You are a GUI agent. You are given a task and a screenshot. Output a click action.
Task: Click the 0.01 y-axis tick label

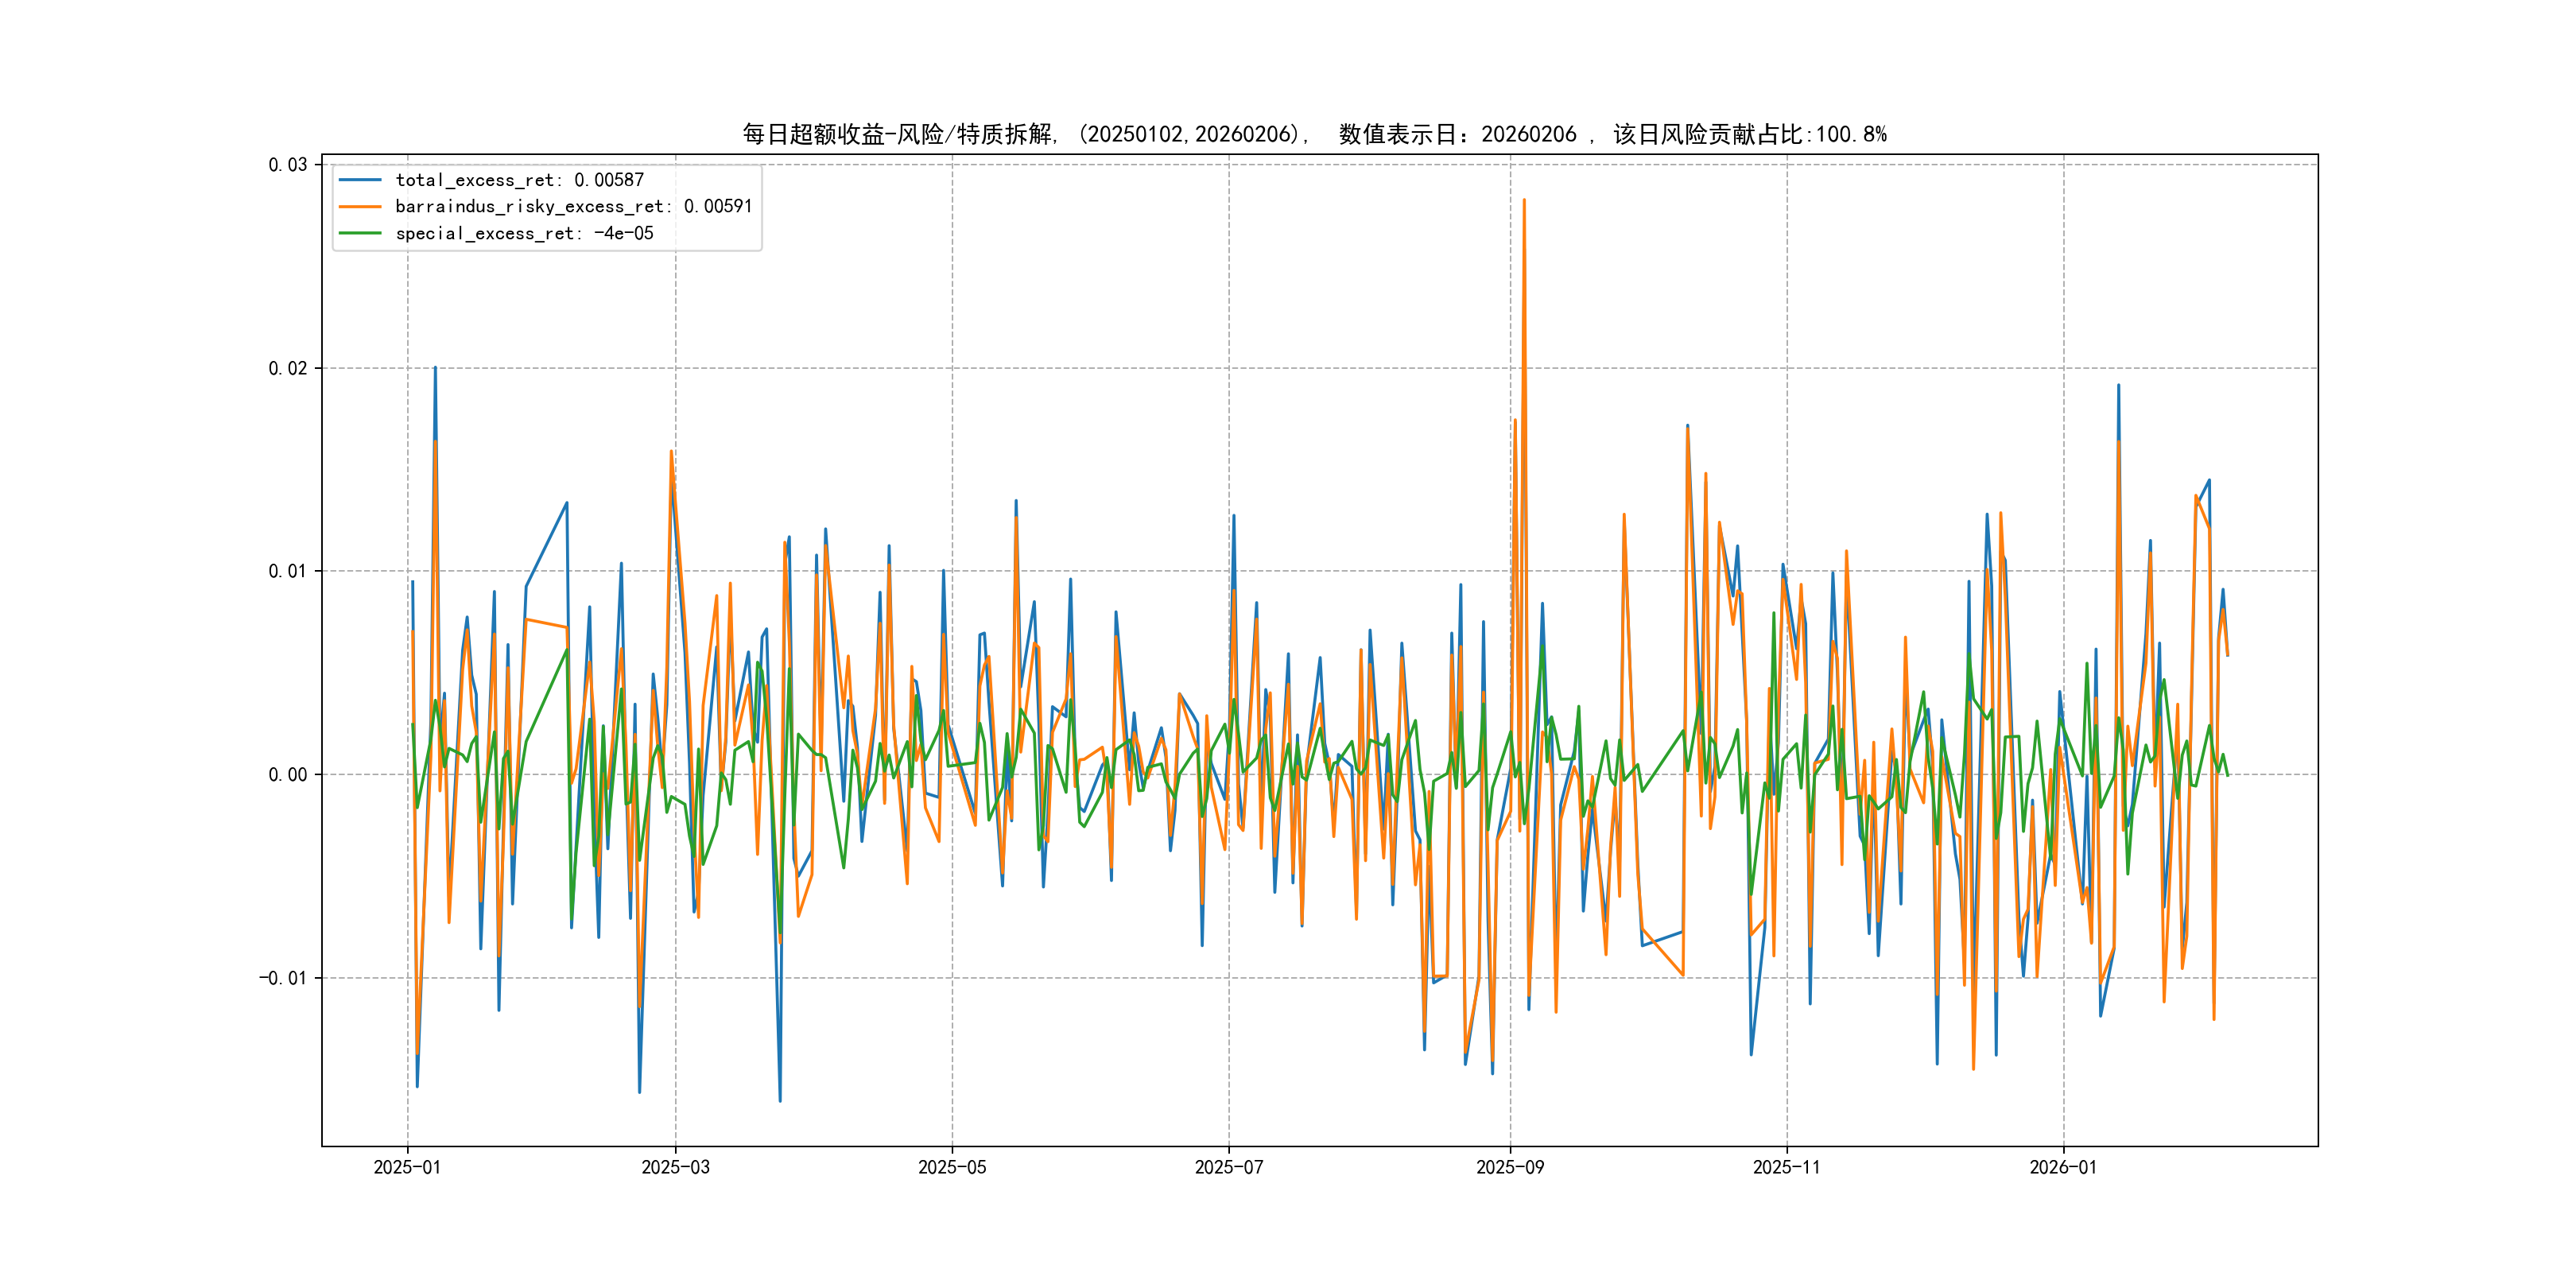pos(287,571)
